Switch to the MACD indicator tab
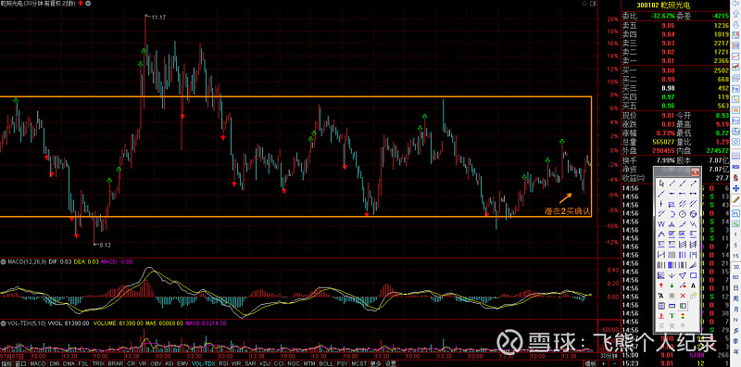The image size is (741, 367). (x=37, y=363)
